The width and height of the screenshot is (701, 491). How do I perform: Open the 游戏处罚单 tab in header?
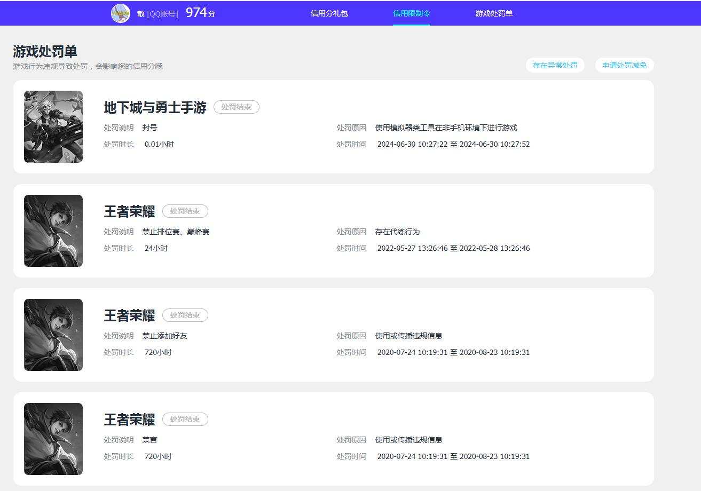pyautogui.click(x=494, y=13)
